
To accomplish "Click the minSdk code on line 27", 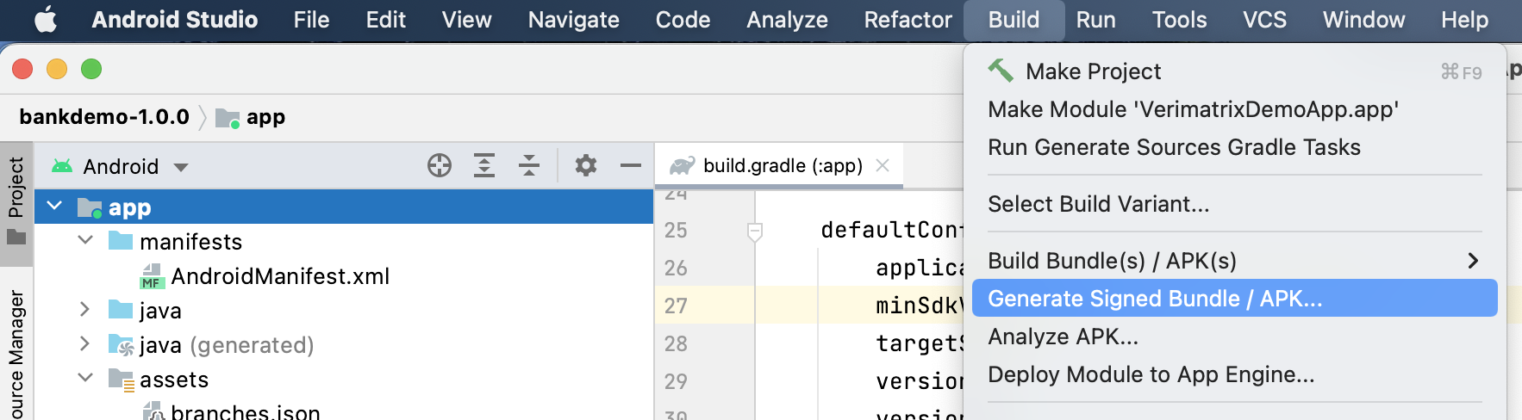I will pos(920,306).
